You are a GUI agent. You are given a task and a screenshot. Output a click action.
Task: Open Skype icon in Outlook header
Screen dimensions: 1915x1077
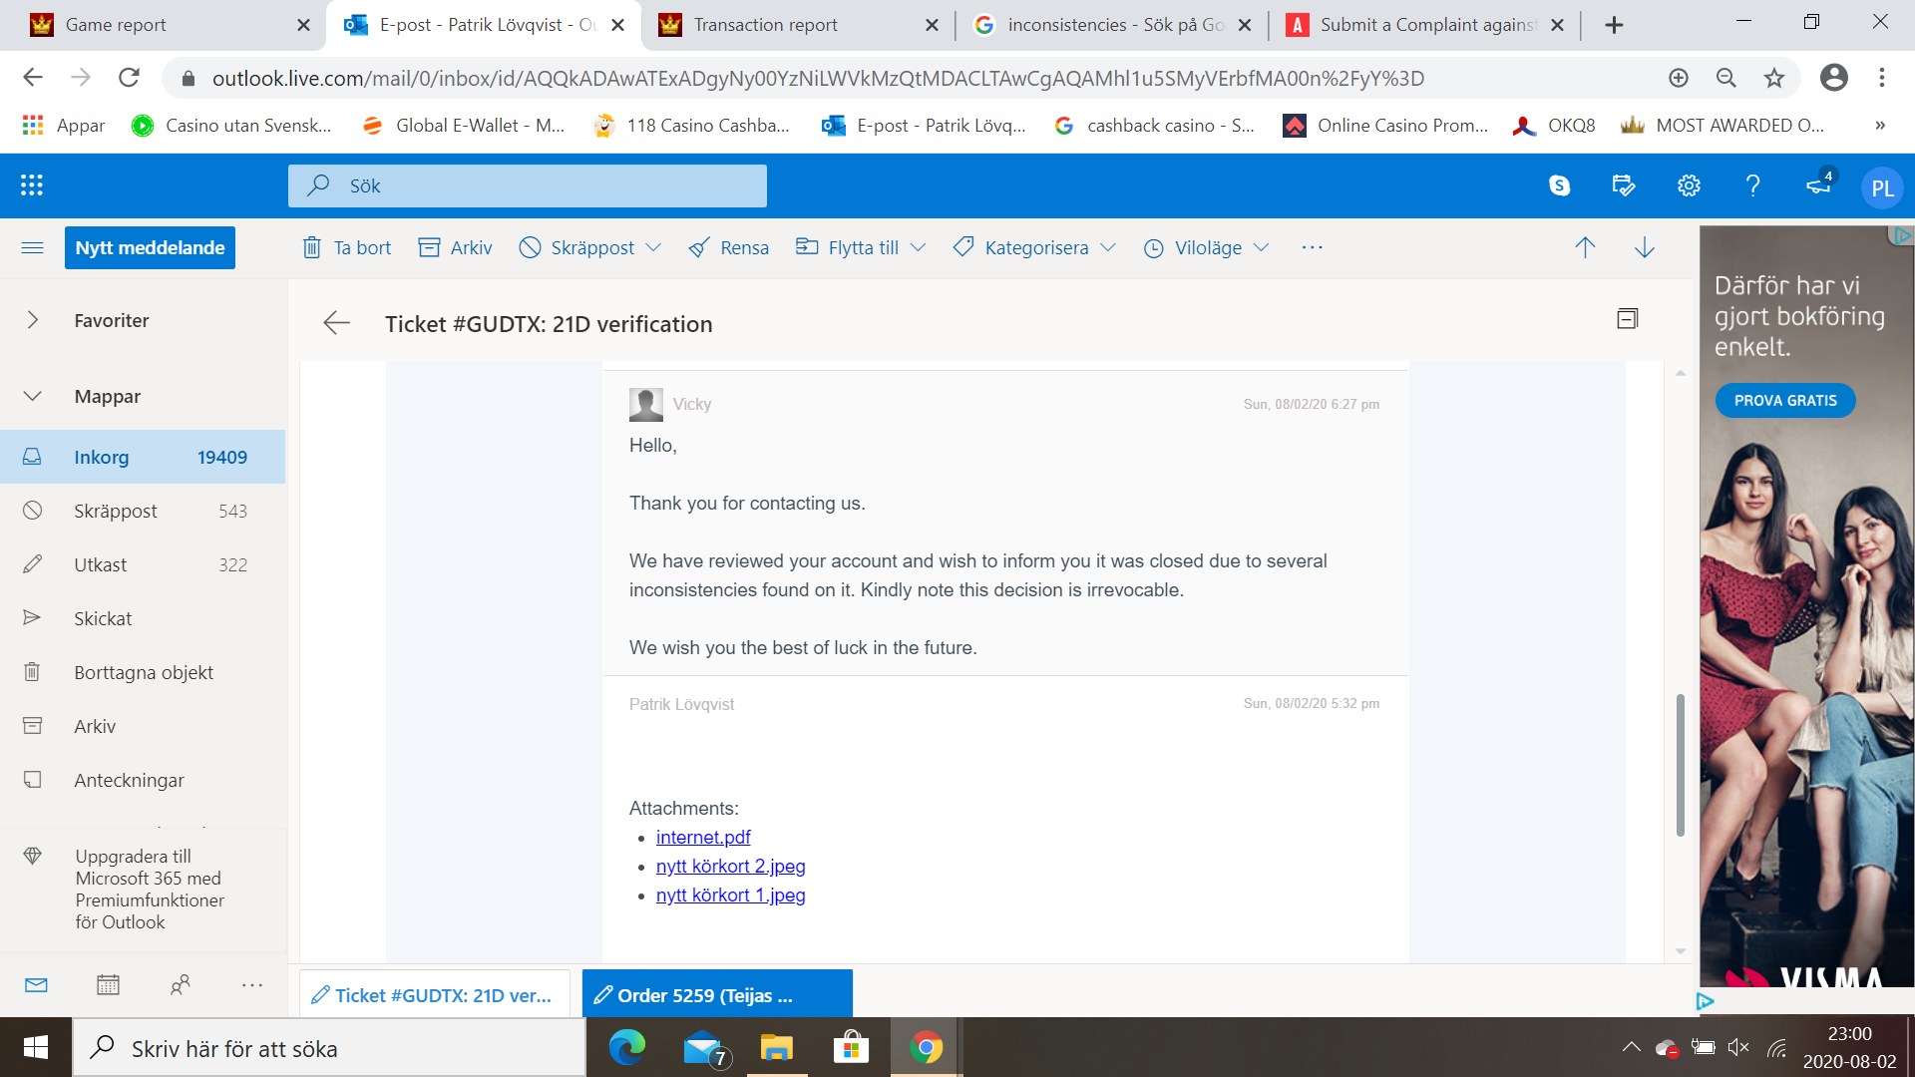(x=1560, y=185)
